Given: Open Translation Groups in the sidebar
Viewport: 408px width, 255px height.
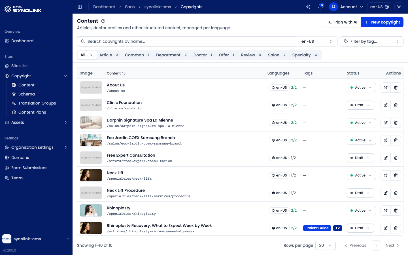Looking at the screenshot, I should click(37, 103).
